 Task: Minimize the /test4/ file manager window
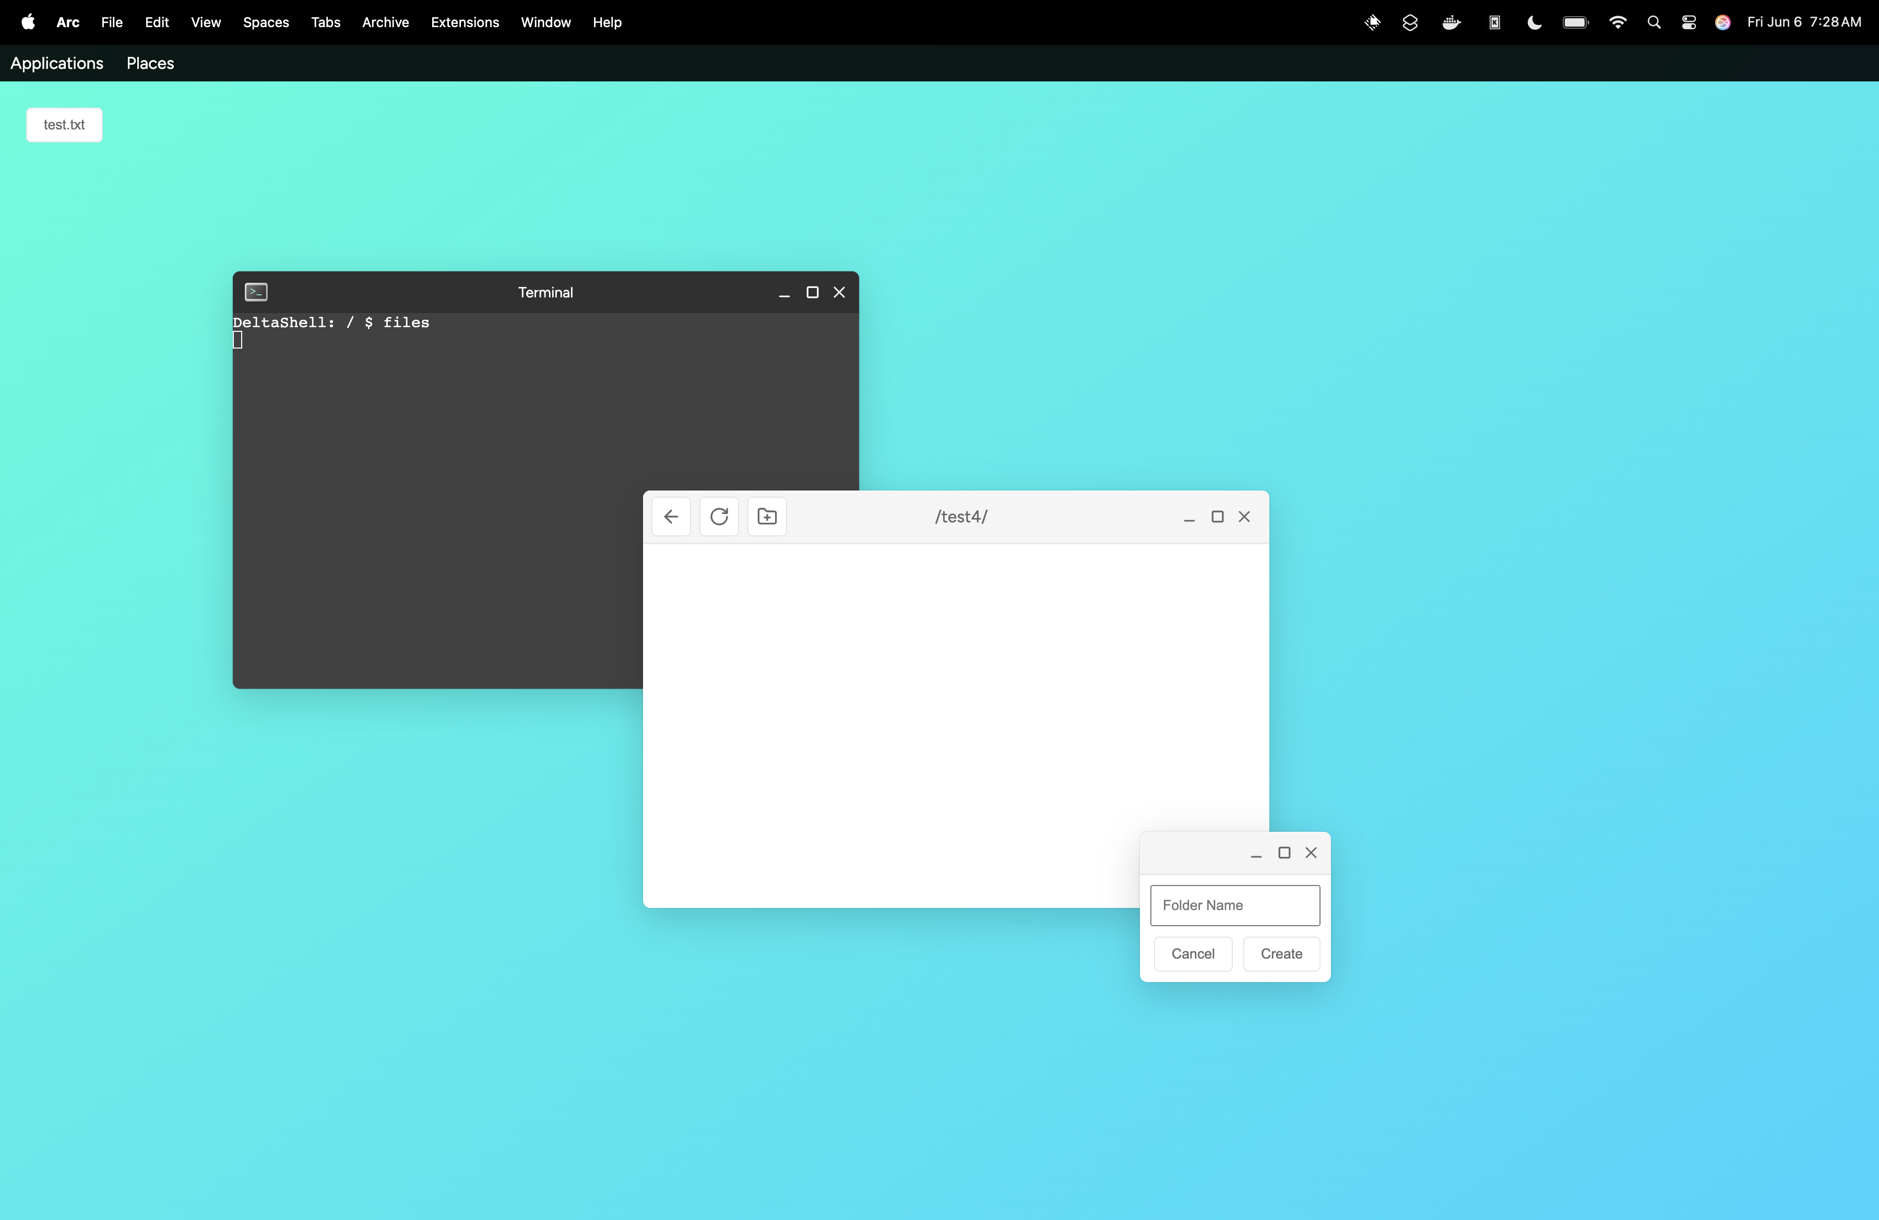[x=1190, y=517]
